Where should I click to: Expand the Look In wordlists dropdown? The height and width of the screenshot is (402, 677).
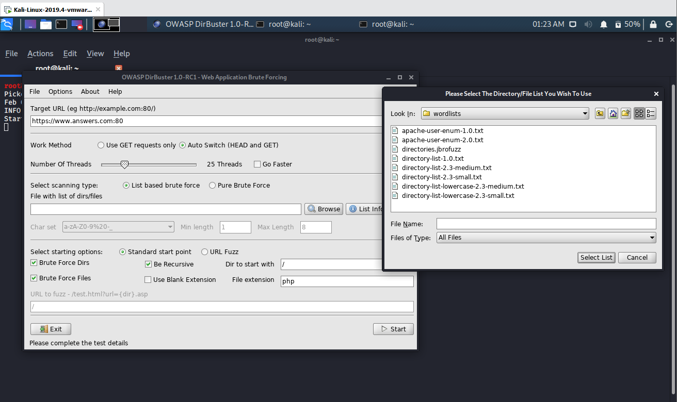[505, 113]
